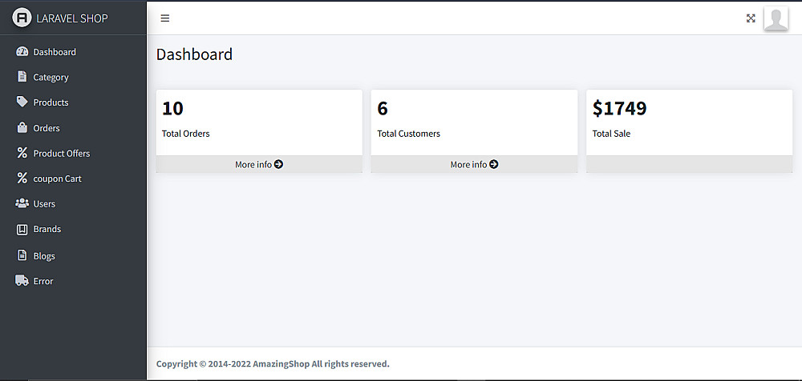Click the Products tag icon

(22, 102)
